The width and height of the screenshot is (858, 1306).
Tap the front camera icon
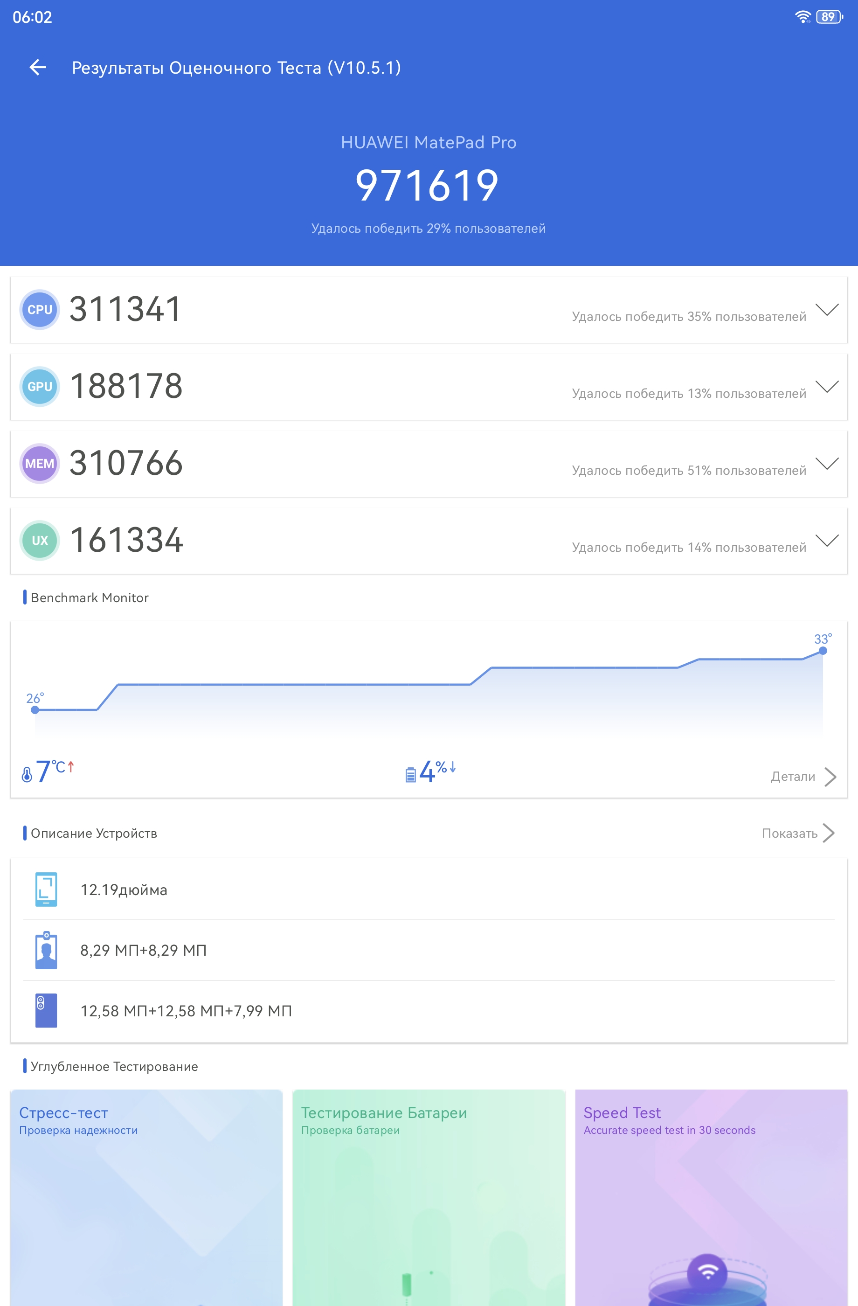click(46, 950)
